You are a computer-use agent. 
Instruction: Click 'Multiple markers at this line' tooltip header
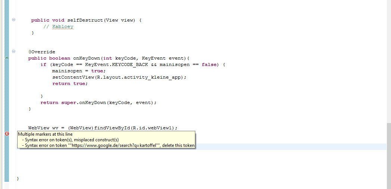point(45,134)
